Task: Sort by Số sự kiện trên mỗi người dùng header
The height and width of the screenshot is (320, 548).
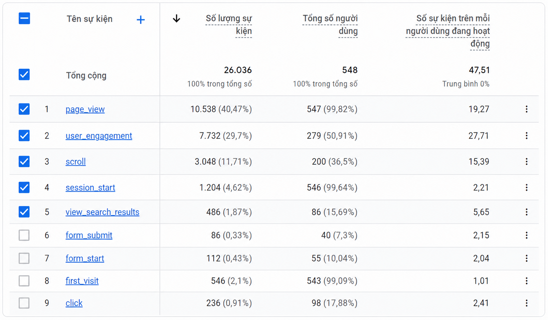Action: point(447,31)
